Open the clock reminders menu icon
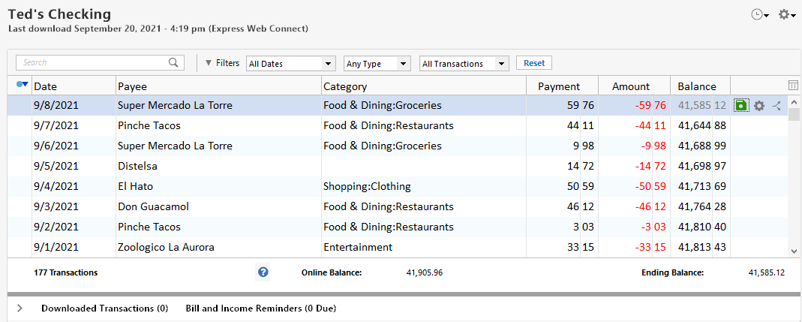 pos(760,14)
